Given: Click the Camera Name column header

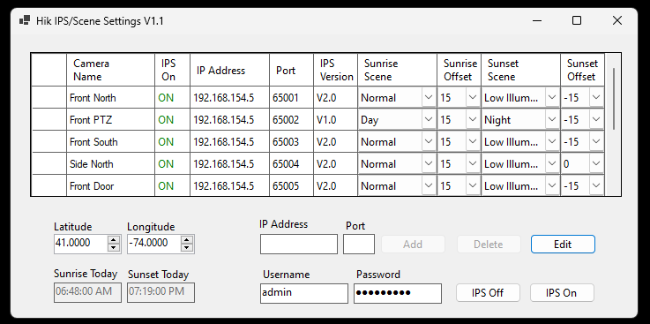Looking at the screenshot, I should click(110, 70).
